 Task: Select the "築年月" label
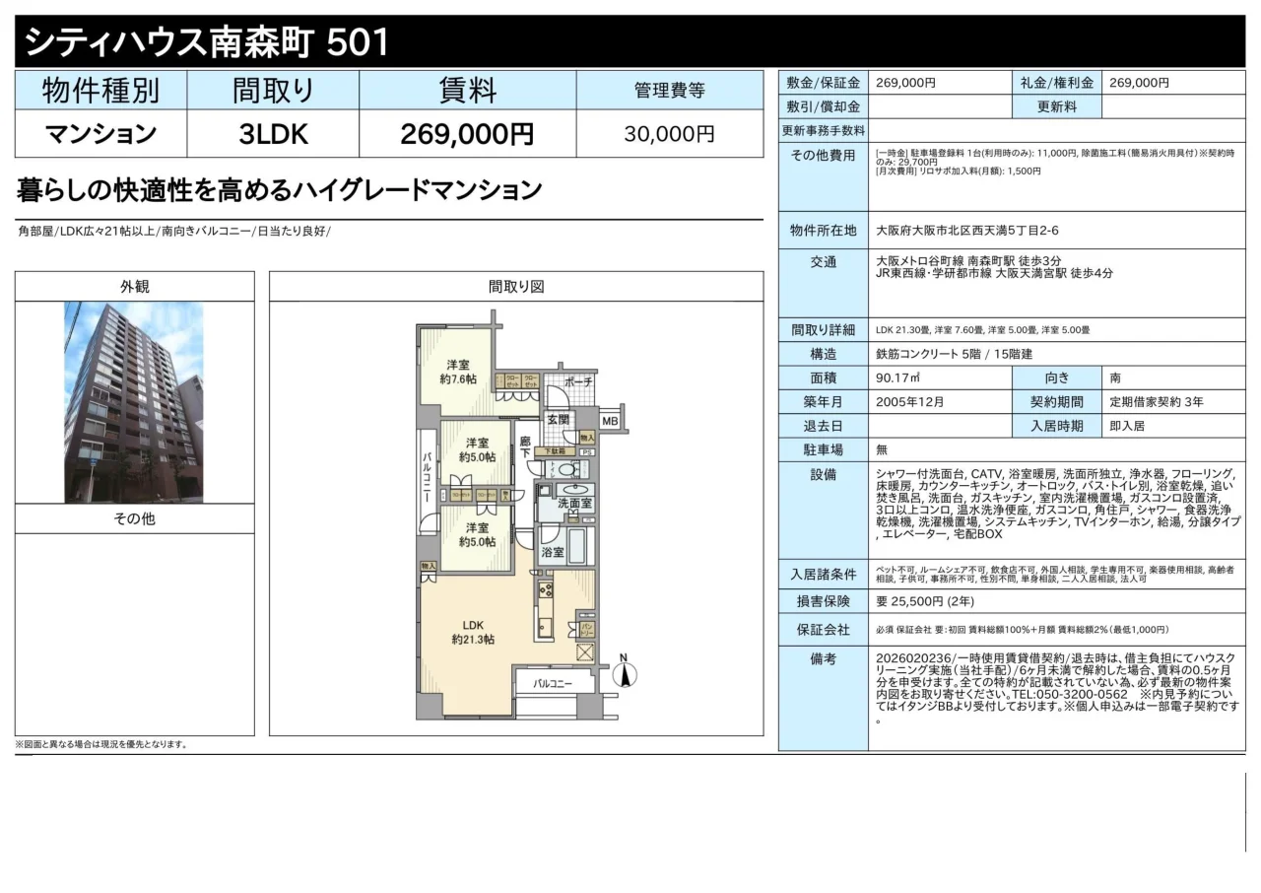824,402
